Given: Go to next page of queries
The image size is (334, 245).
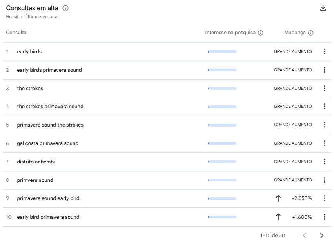Looking at the screenshot, I should 321,236.
